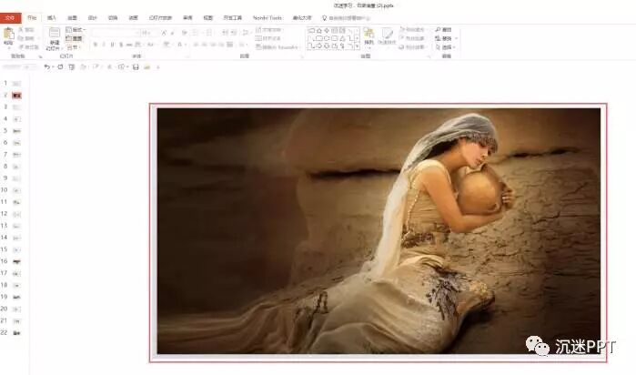
Task: Click the line spacing icon
Action: tap(245, 33)
